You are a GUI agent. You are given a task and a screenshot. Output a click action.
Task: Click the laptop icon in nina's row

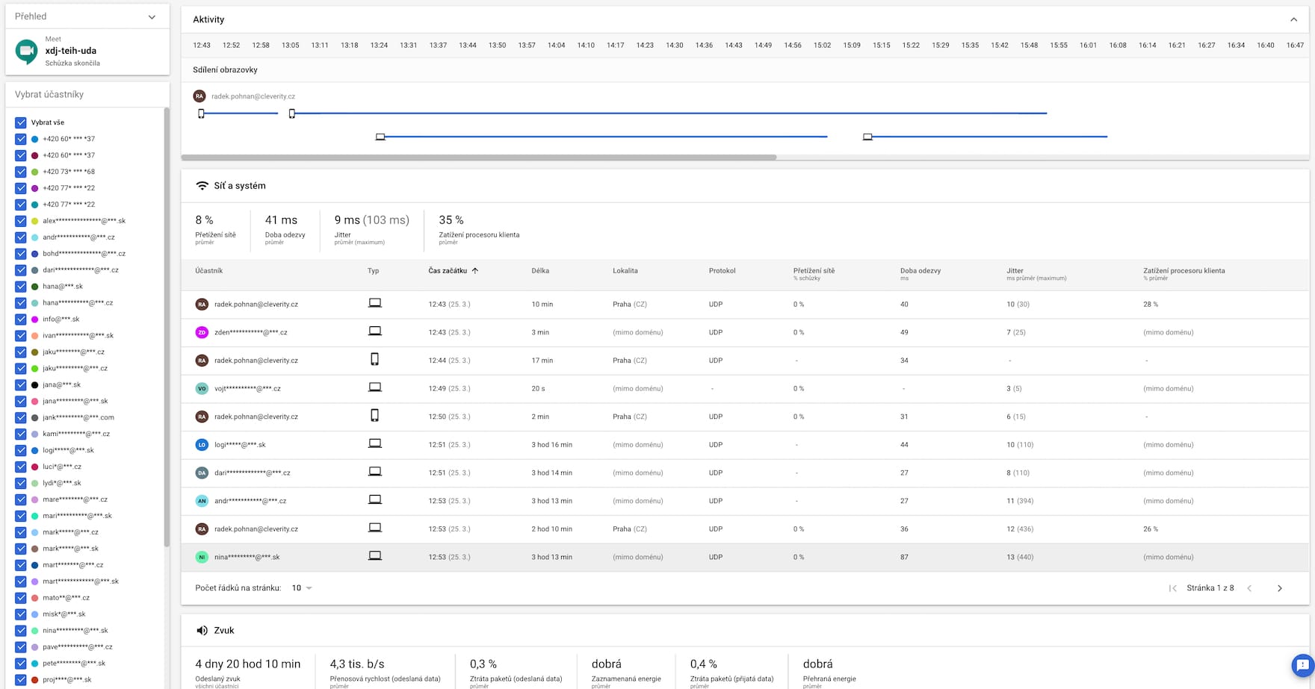[375, 557]
